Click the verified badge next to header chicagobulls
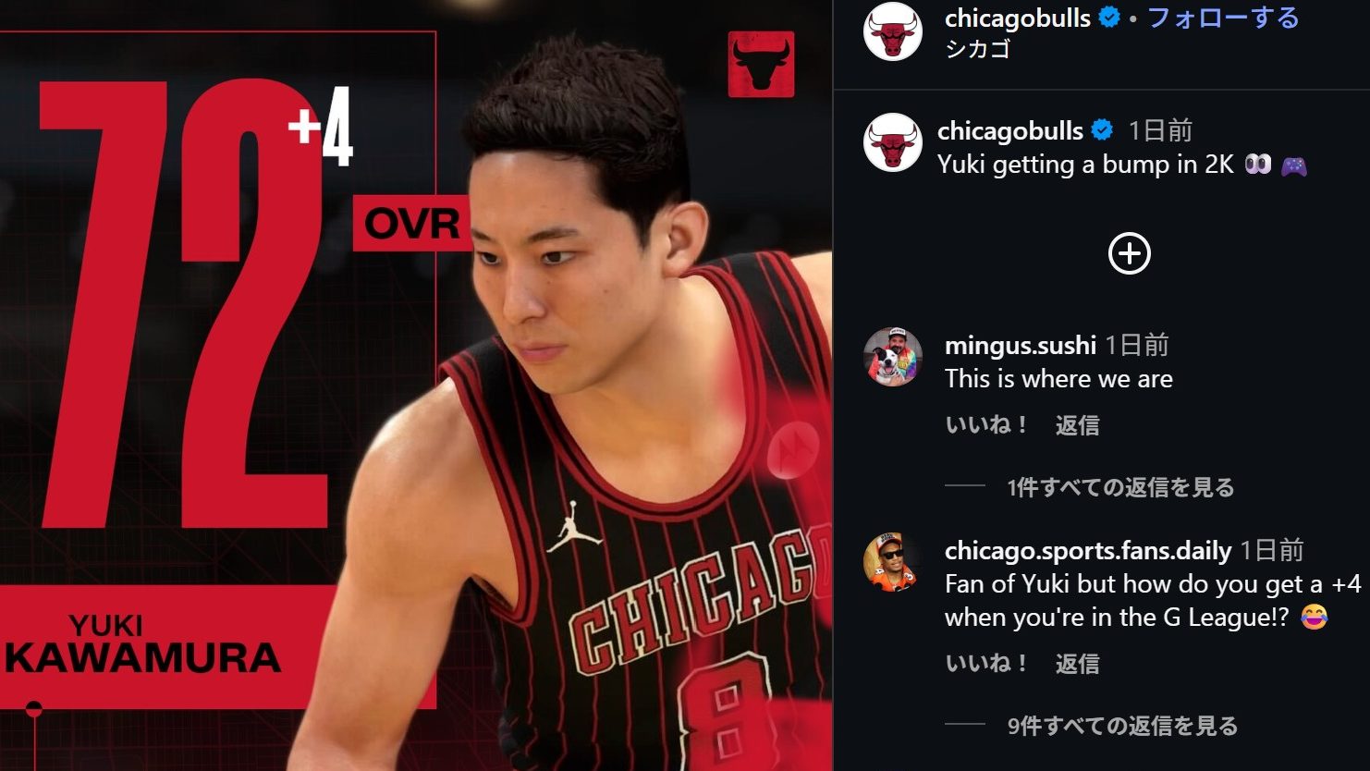This screenshot has width=1370, height=771. [1109, 18]
